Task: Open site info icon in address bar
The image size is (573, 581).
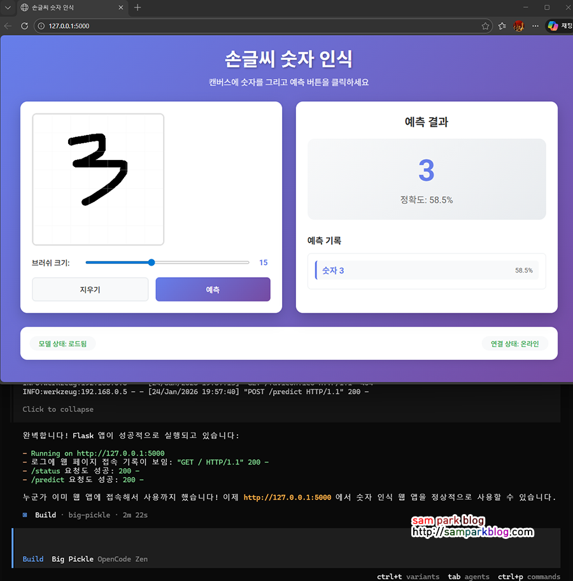Action: (x=41, y=26)
